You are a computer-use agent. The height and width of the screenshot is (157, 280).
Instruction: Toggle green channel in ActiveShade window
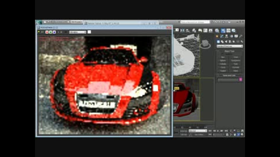click(50, 32)
